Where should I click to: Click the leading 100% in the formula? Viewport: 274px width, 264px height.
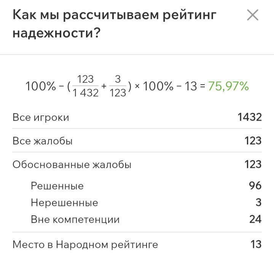(x=40, y=87)
